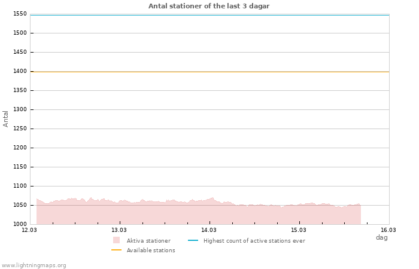Viewport: 419px width, 269px height.
Task: Click the pink Aktiva stationer legend swatch
Action: pos(116,240)
